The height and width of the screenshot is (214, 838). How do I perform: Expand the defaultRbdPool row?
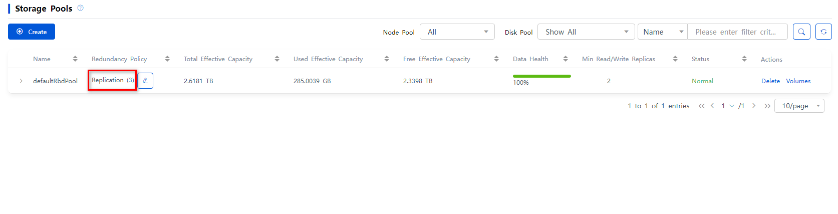(x=21, y=81)
